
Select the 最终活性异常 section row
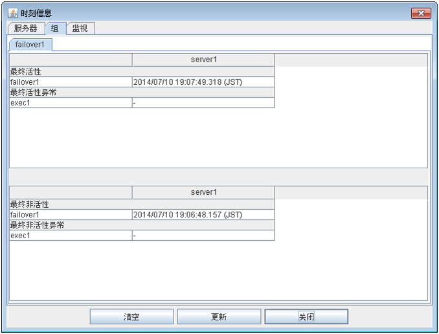coord(71,93)
